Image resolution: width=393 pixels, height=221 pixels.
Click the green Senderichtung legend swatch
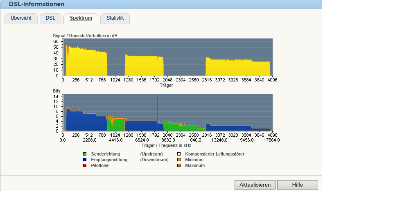[85, 154]
